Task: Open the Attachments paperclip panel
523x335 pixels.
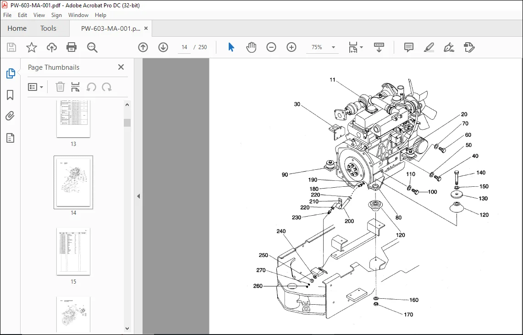Action: click(x=11, y=116)
